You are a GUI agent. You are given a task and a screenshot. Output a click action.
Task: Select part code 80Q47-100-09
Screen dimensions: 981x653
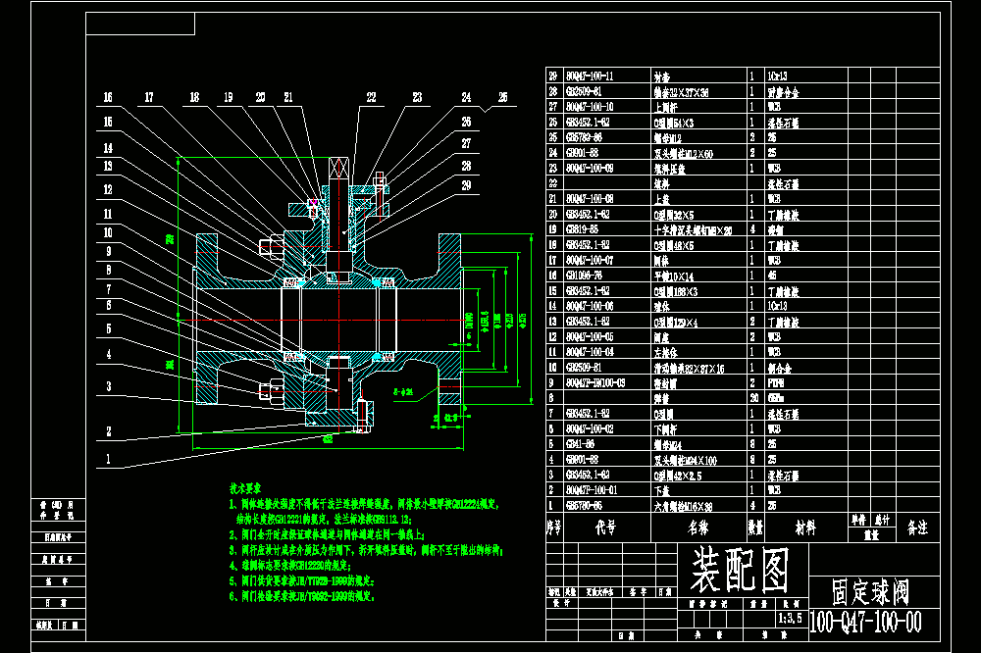click(590, 168)
